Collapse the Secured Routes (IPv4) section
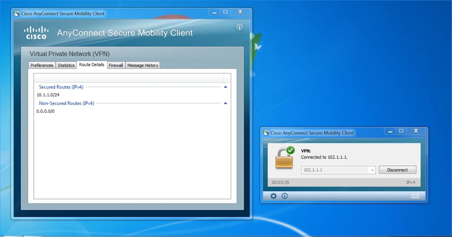 [225, 87]
